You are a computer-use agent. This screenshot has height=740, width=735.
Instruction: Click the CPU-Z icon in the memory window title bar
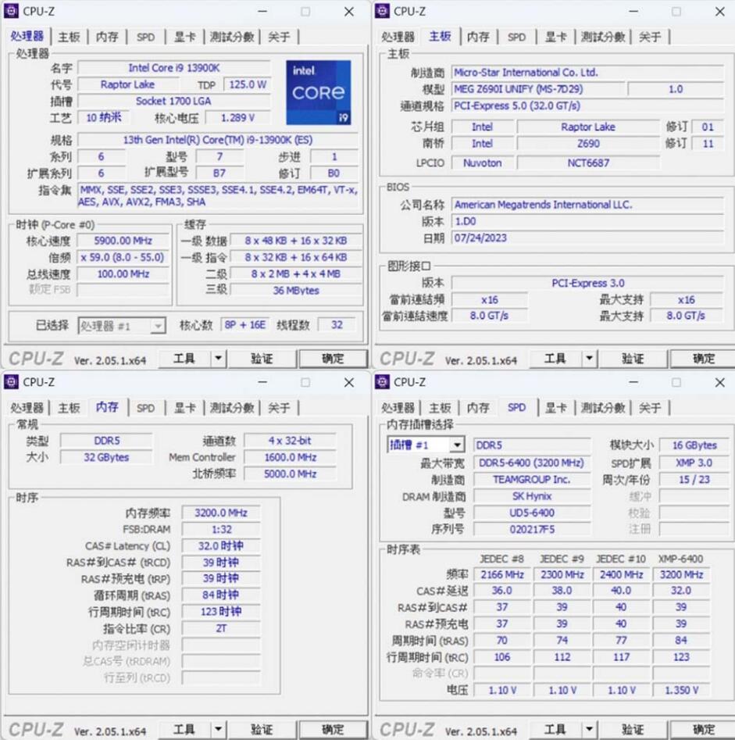[x=12, y=382]
